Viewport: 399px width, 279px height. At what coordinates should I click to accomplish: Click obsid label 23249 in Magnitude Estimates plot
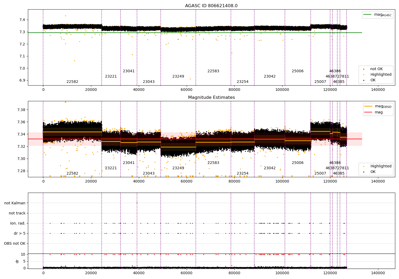click(x=178, y=168)
